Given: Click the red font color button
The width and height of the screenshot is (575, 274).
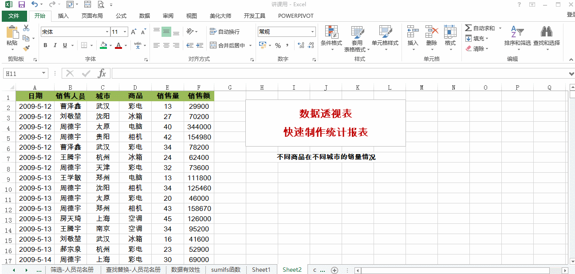Looking at the screenshot, I should click(118, 45).
